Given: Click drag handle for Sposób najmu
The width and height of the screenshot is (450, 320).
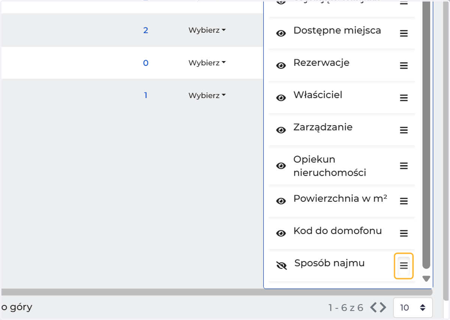Looking at the screenshot, I should coord(403,266).
